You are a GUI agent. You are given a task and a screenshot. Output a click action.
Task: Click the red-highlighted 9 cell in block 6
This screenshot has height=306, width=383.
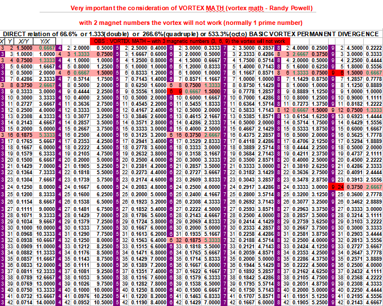pos(179,92)
